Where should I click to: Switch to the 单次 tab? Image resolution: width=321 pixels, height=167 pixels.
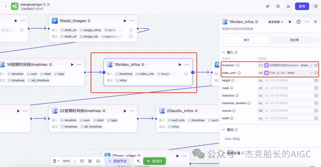(x=246, y=40)
